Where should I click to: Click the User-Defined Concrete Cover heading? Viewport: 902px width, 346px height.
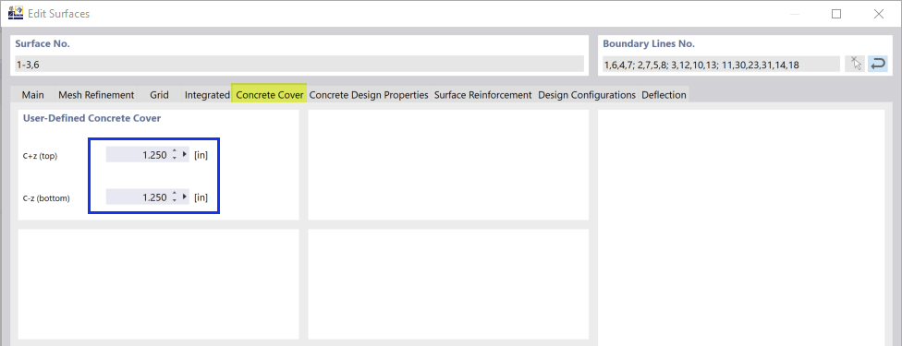click(x=92, y=118)
